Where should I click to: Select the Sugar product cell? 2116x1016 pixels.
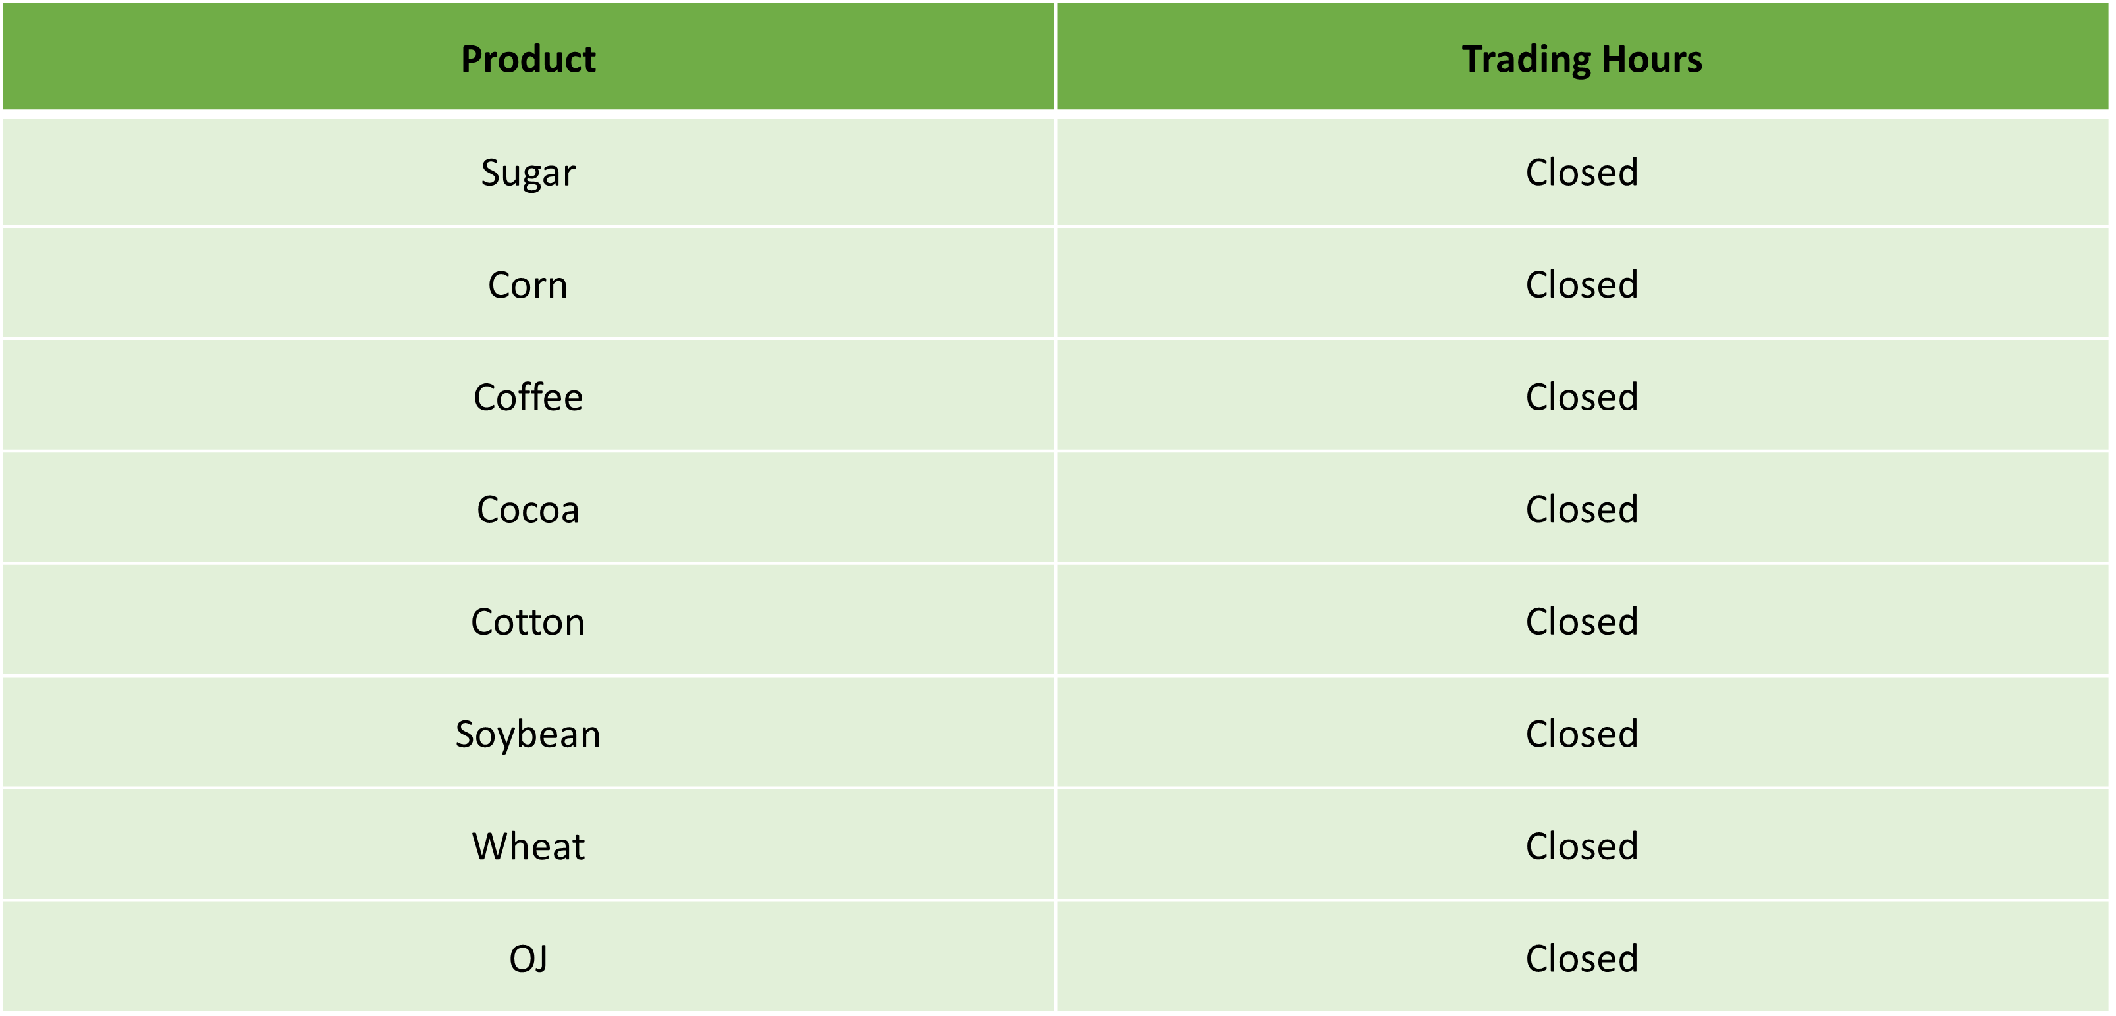click(x=528, y=172)
